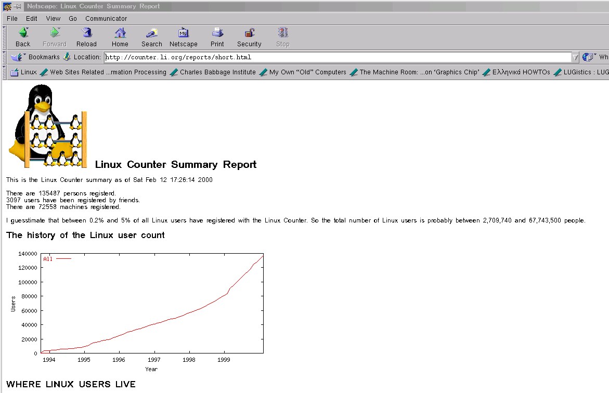Click the Linux penguin abacus logo
Image resolution: width=609 pixels, height=393 pixels.
(x=47, y=126)
